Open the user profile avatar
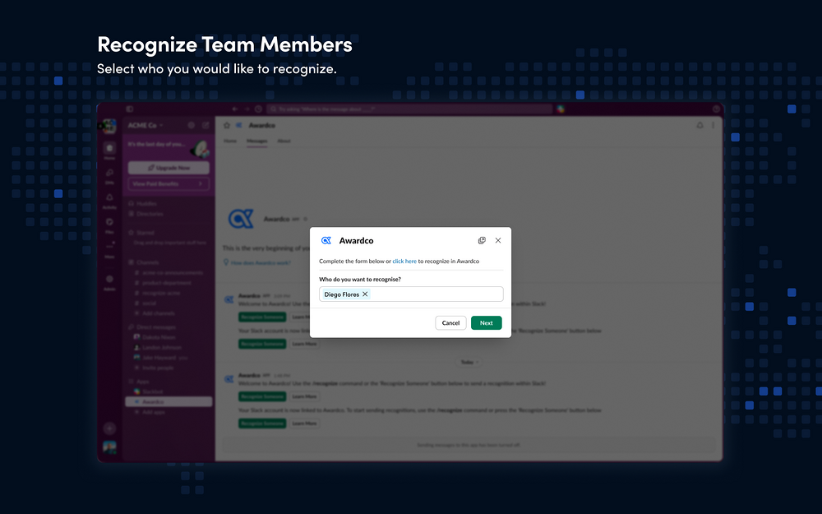This screenshot has width=822, height=514. coord(109,447)
